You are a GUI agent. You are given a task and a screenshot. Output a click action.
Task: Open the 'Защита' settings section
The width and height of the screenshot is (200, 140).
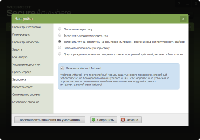click(32, 50)
